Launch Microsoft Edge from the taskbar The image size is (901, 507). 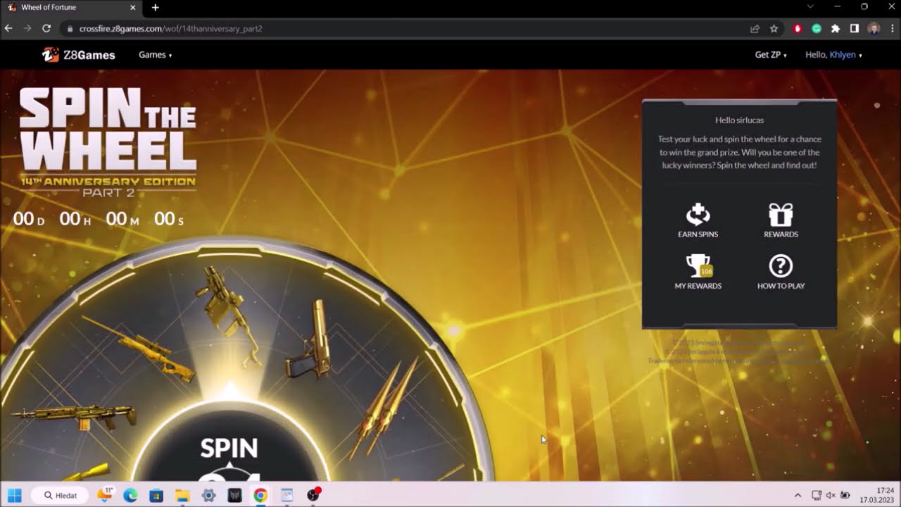(130, 496)
